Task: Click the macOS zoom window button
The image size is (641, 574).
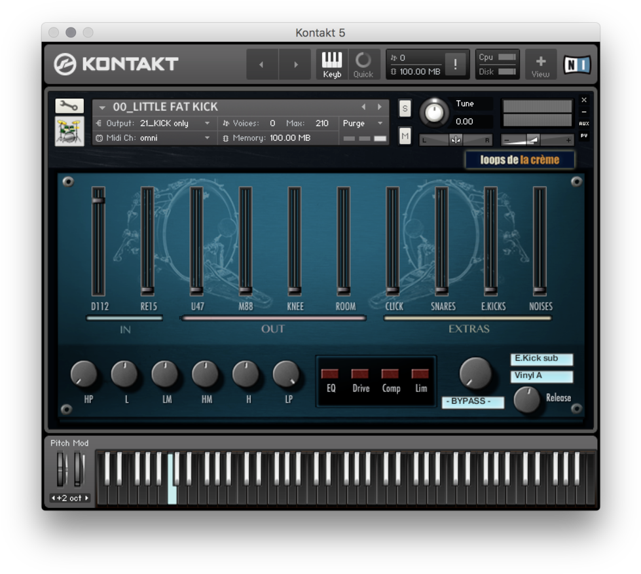Action: (x=88, y=32)
